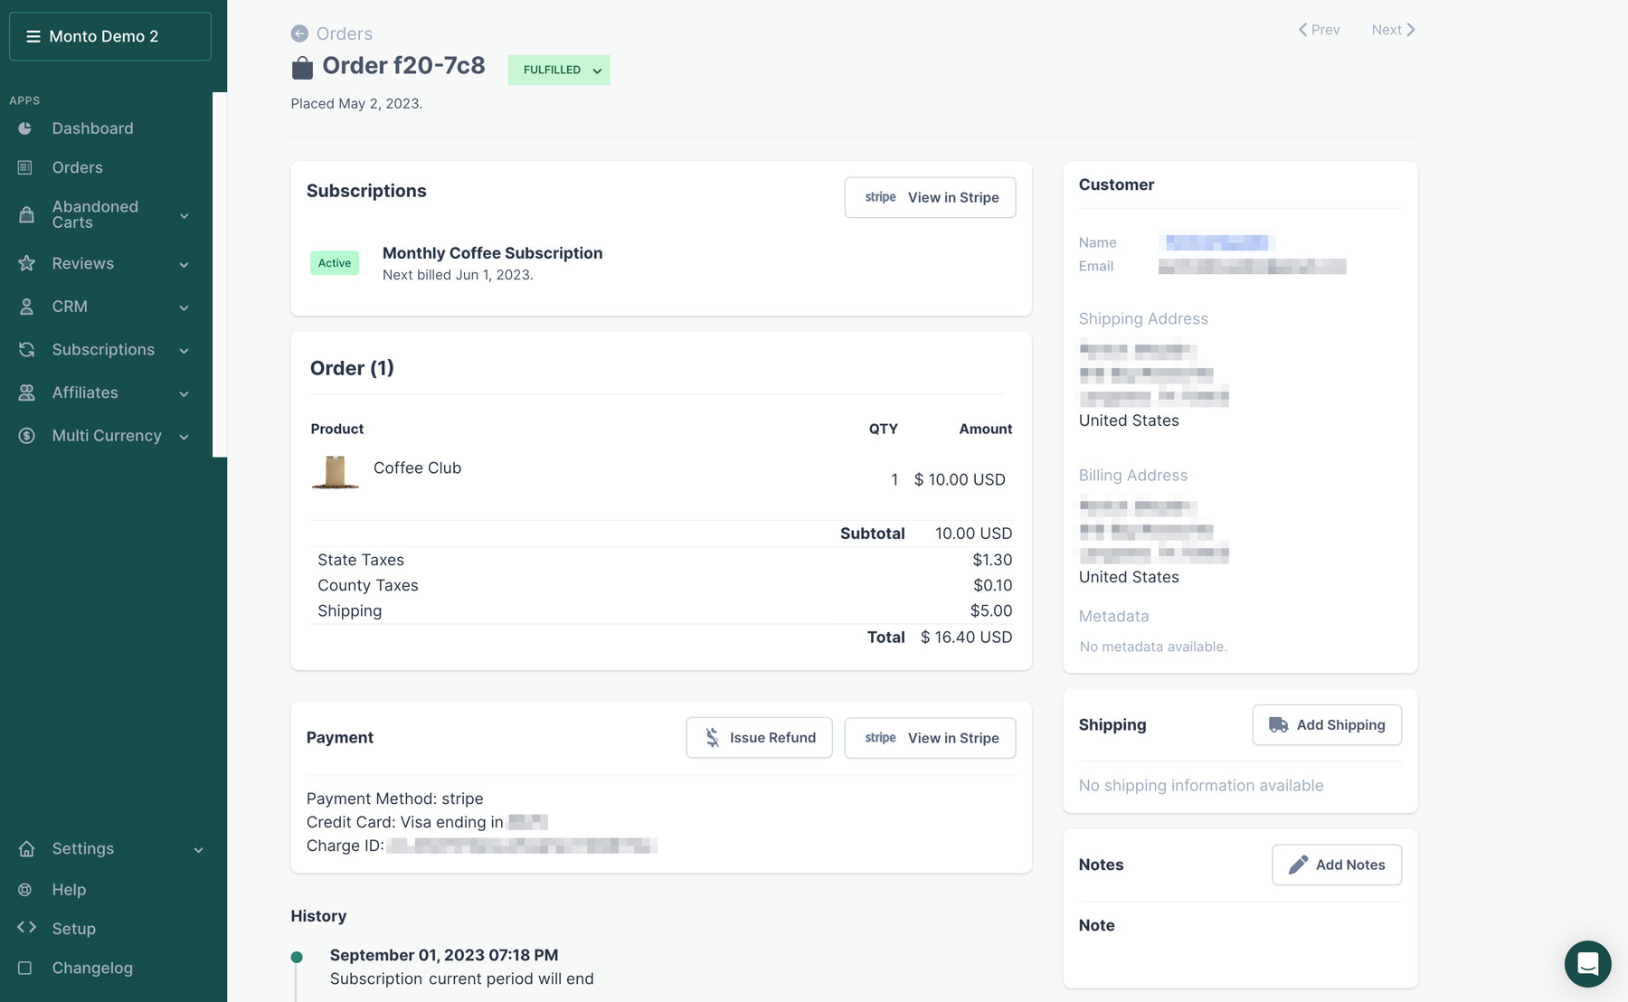Click the History timeline dot for September 01
The image size is (1628, 1002).
[x=297, y=957]
